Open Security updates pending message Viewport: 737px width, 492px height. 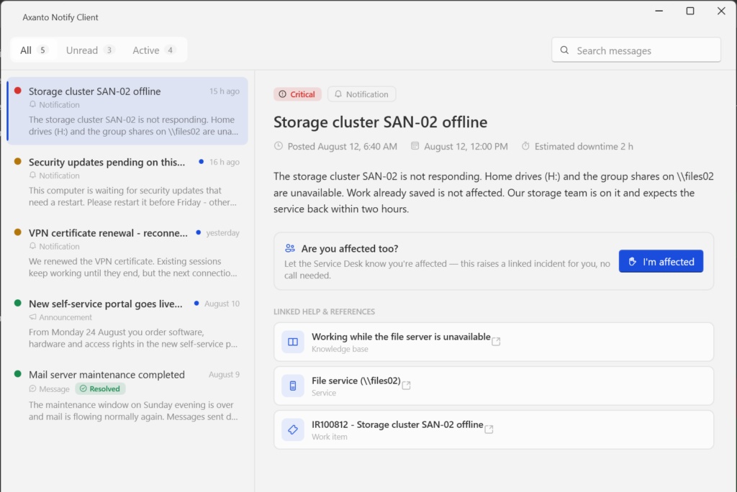(128, 182)
